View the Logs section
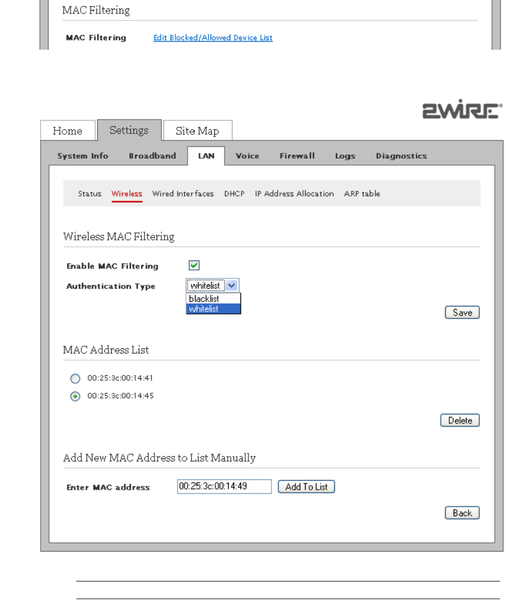Image resolution: width=506 pixels, height=605 pixels. [345, 156]
